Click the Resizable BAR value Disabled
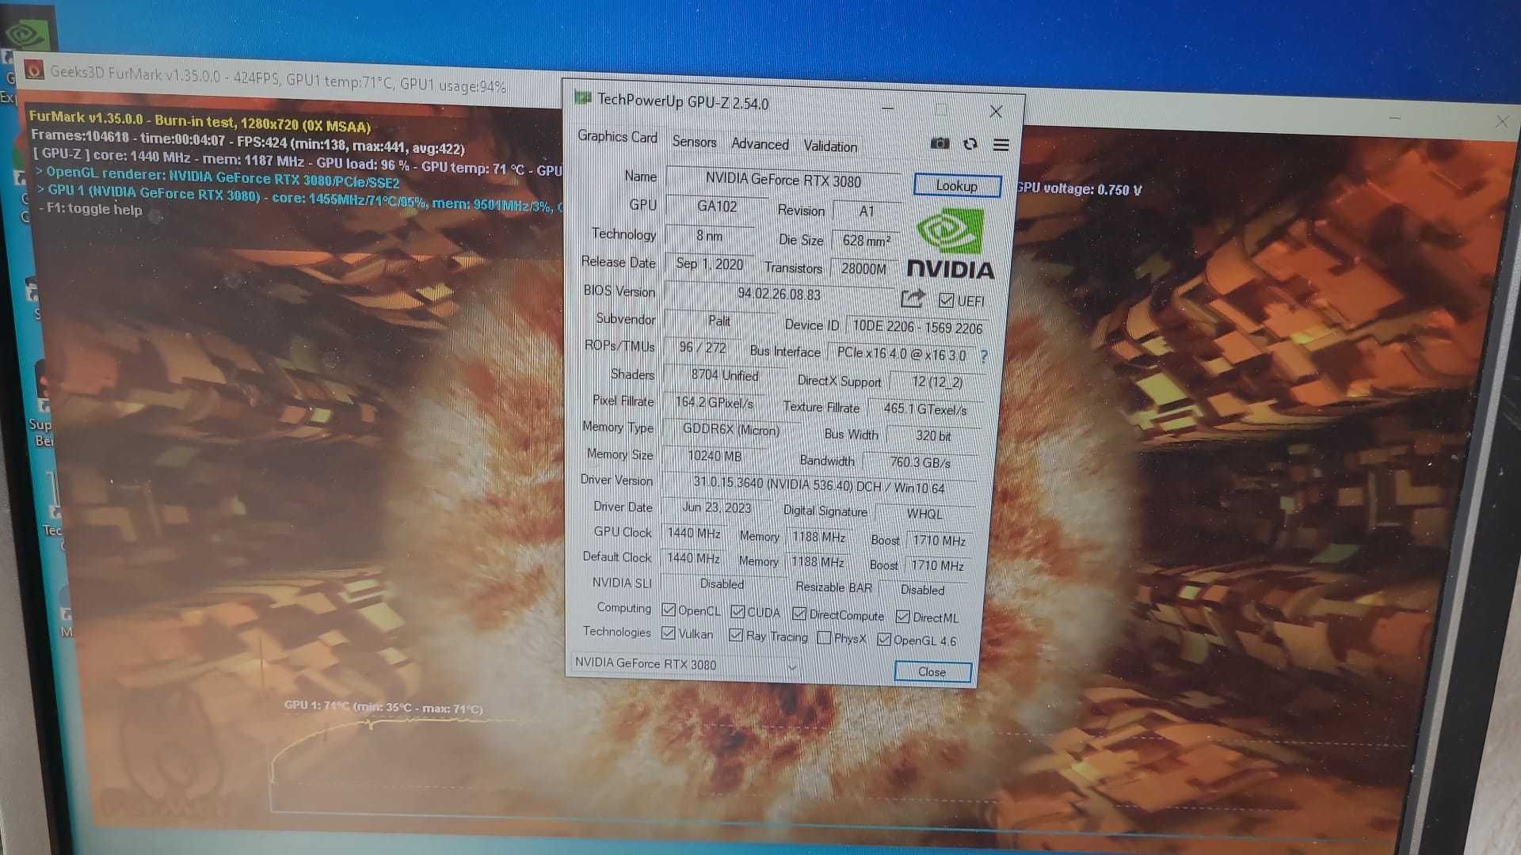The width and height of the screenshot is (1521, 855). pos(922,590)
